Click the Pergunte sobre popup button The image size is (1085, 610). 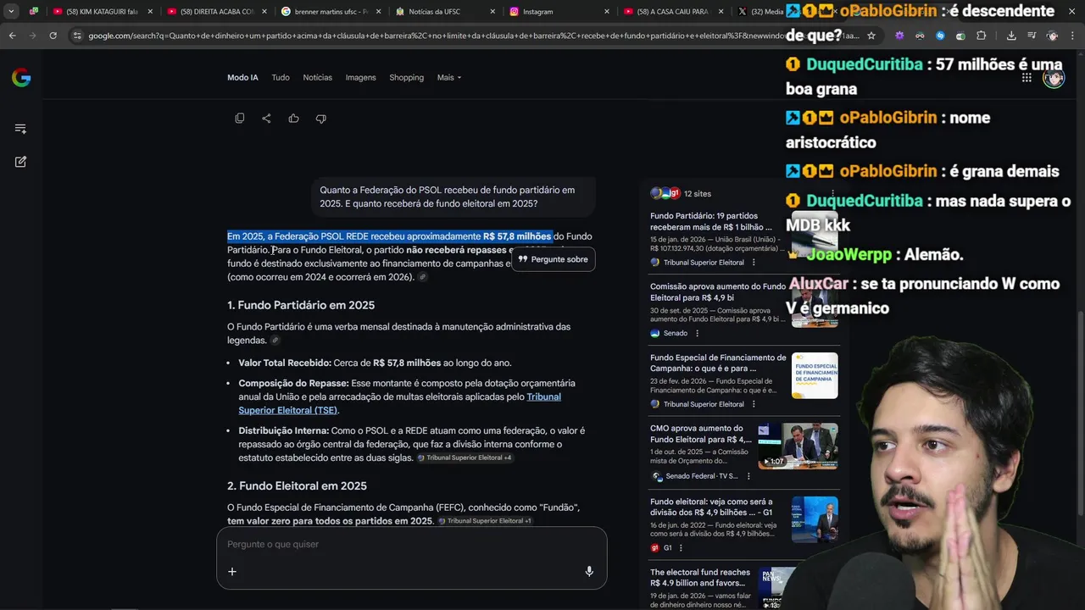coord(554,259)
